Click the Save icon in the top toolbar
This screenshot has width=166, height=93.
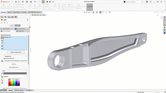(x=27, y=2)
